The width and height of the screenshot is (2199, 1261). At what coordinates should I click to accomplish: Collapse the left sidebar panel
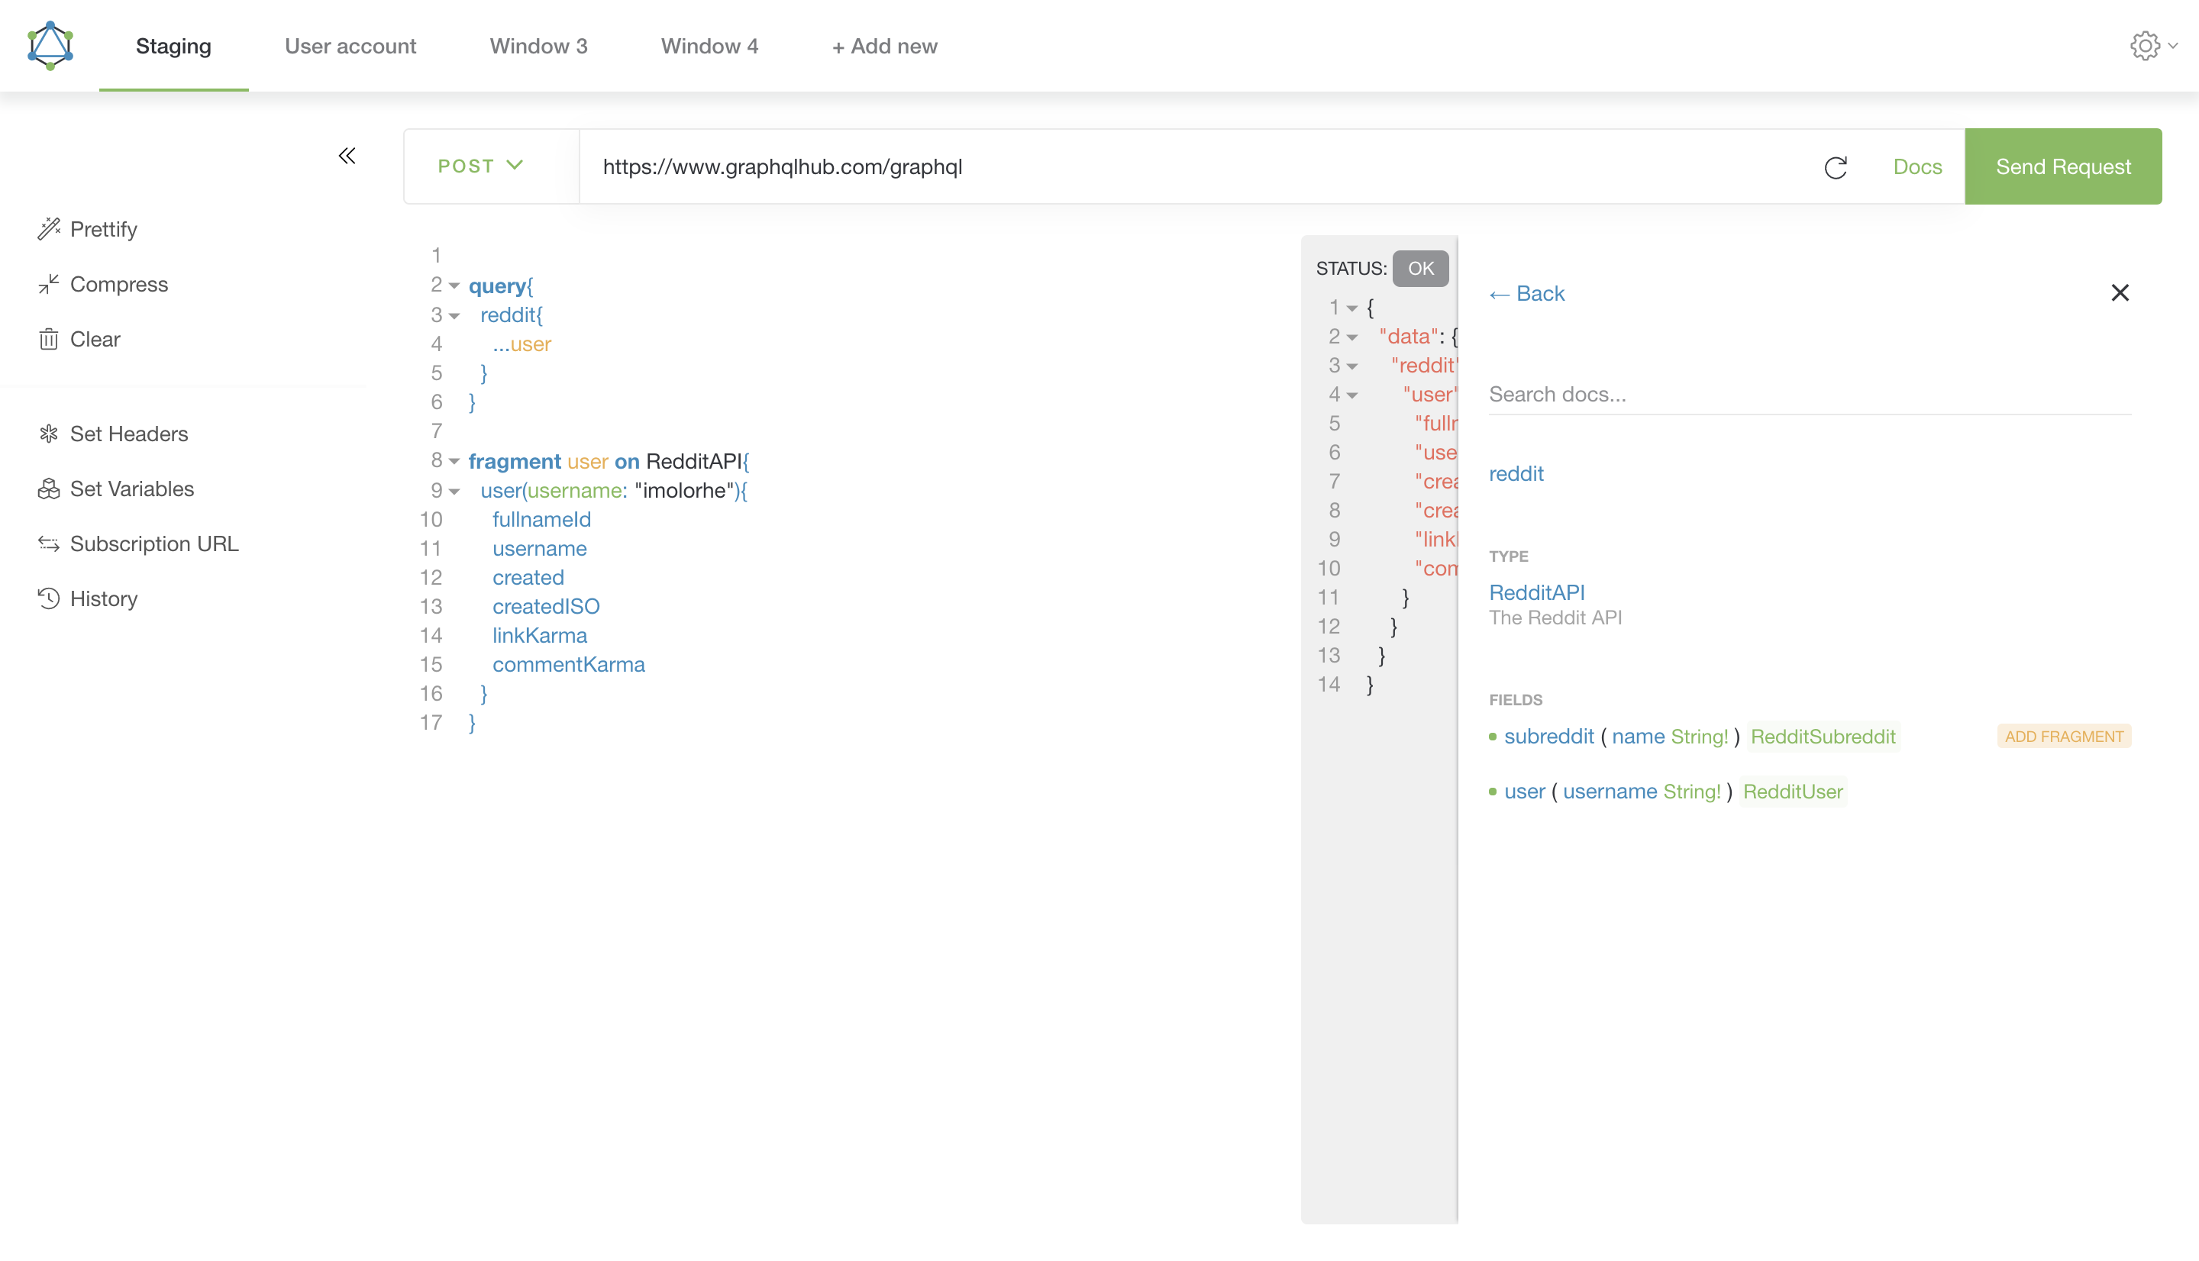point(347,156)
